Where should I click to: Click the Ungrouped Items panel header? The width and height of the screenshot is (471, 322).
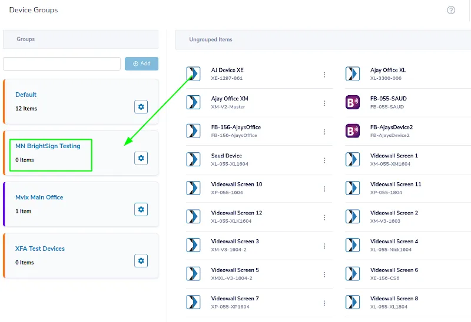click(x=323, y=39)
